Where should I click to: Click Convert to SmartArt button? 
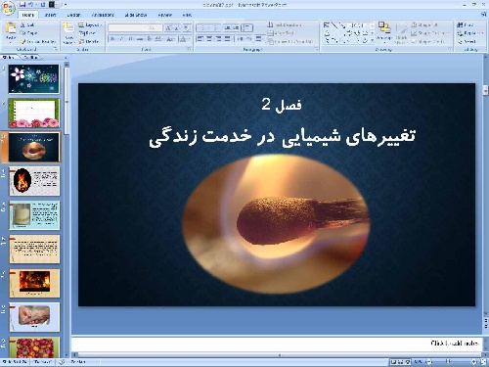click(290, 41)
